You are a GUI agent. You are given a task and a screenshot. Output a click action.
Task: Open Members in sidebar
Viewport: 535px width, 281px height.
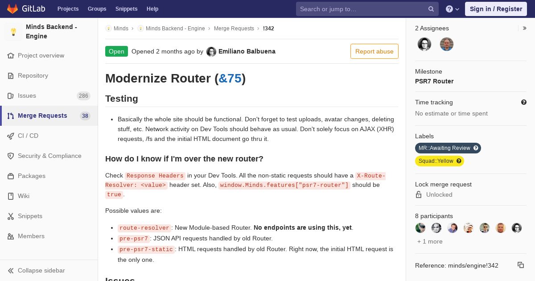(x=31, y=236)
